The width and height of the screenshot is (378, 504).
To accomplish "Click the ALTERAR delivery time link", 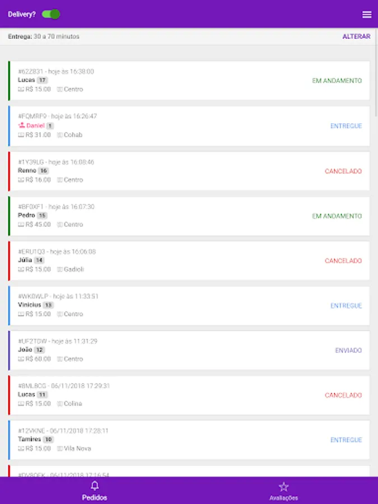I will click(356, 36).
